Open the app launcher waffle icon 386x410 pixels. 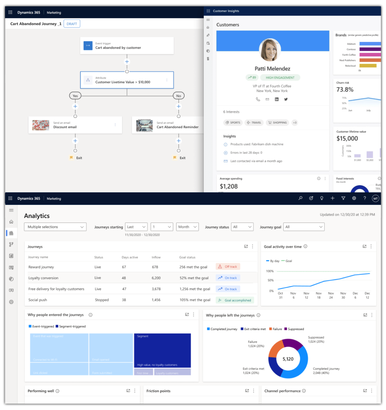[x=10, y=198]
